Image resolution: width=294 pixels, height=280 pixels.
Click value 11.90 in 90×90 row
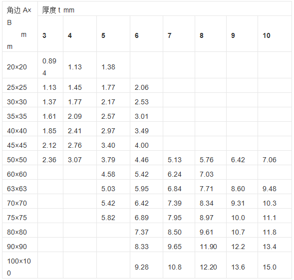click(x=208, y=247)
